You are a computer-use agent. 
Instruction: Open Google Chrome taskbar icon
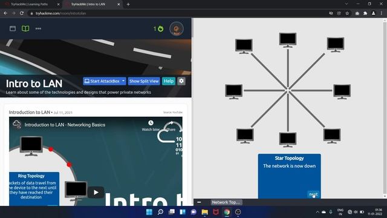click(227, 212)
